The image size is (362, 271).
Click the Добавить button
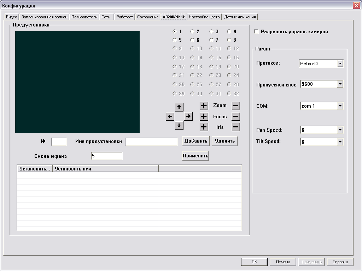click(195, 141)
